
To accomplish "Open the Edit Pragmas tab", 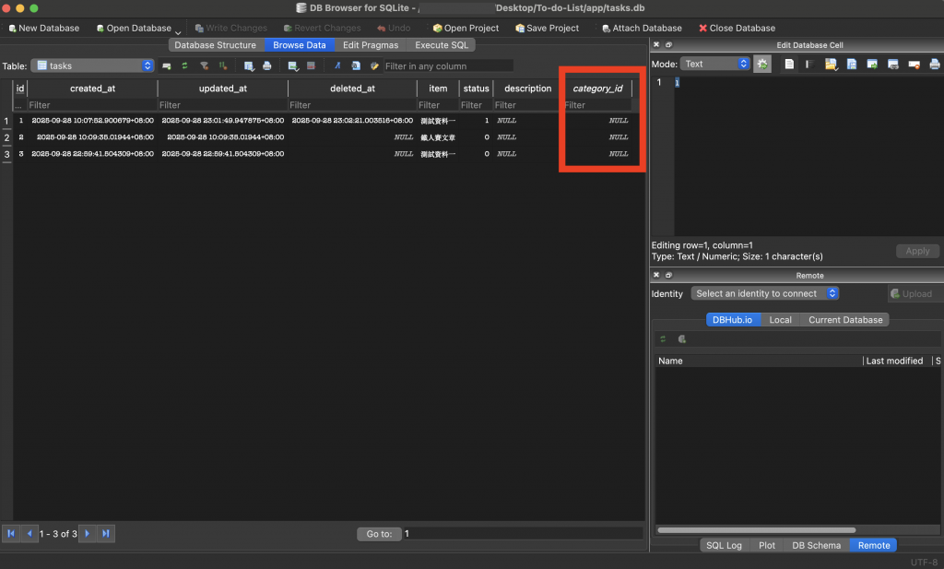I will pyautogui.click(x=371, y=45).
